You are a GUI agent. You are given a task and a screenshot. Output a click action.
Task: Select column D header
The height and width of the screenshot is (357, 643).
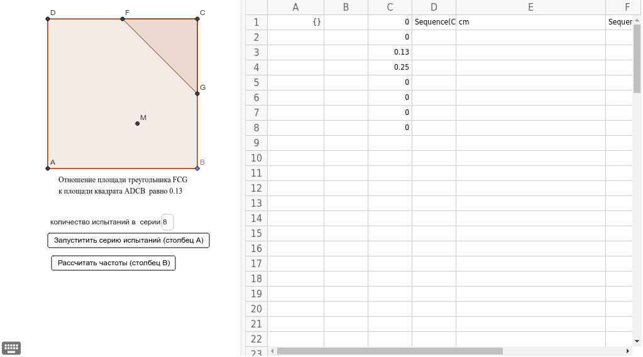(434, 8)
